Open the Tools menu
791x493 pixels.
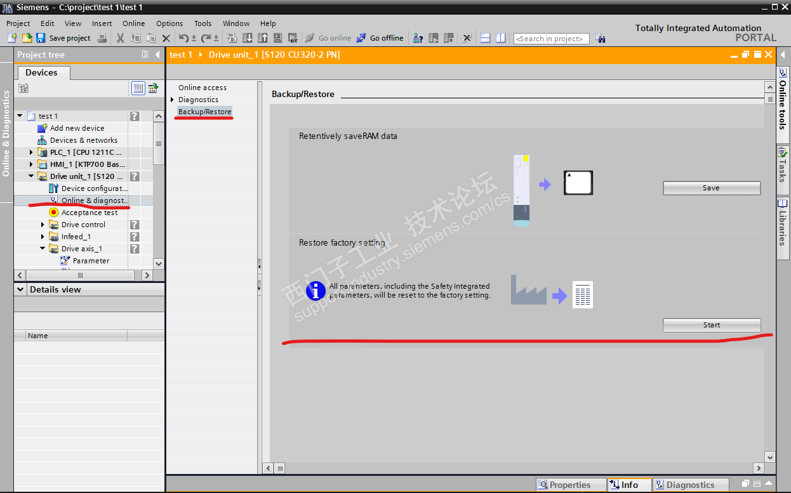coord(203,23)
